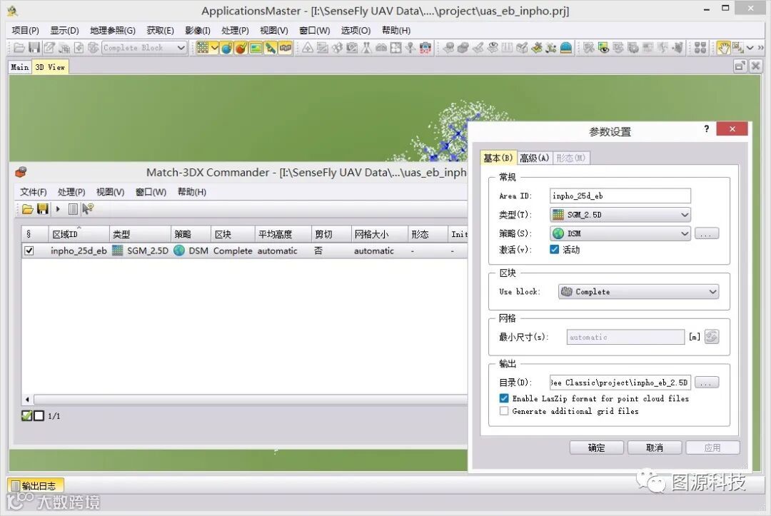Expand arrow next to colored grid icon
The height and width of the screenshot is (516, 771).
(214, 48)
